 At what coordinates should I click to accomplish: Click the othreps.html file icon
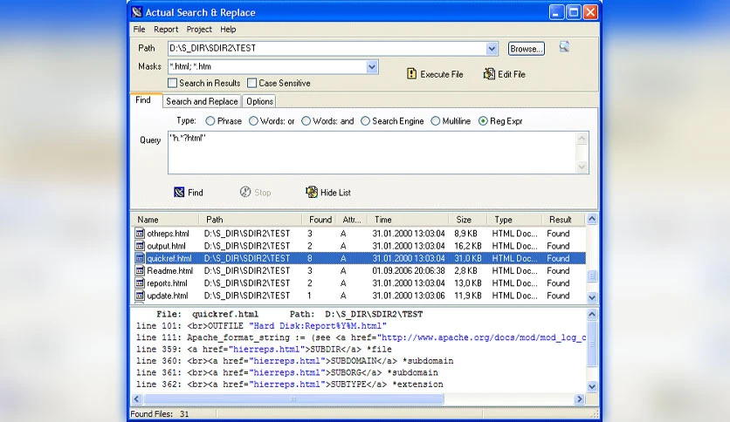click(x=140, y=234)
